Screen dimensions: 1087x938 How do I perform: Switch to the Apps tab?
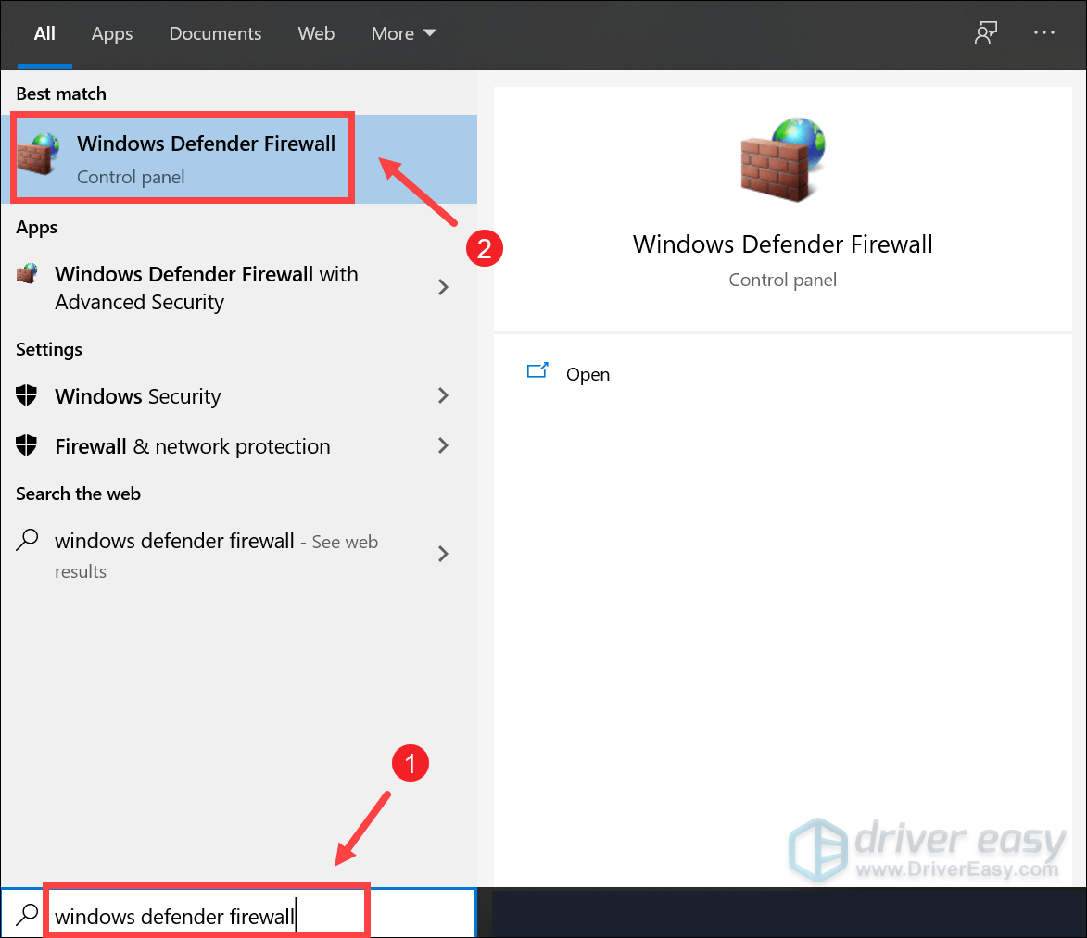tap(111, 33)
